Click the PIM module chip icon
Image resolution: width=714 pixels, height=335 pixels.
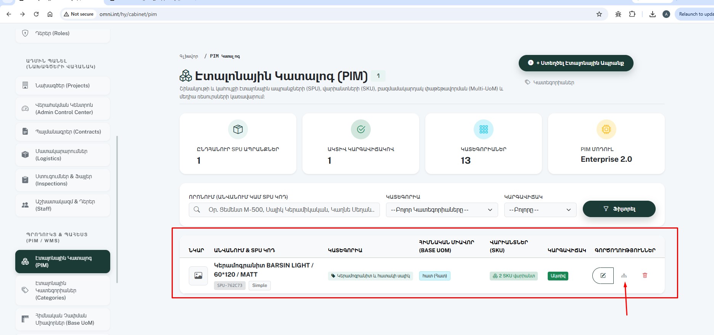click(606, 129)
